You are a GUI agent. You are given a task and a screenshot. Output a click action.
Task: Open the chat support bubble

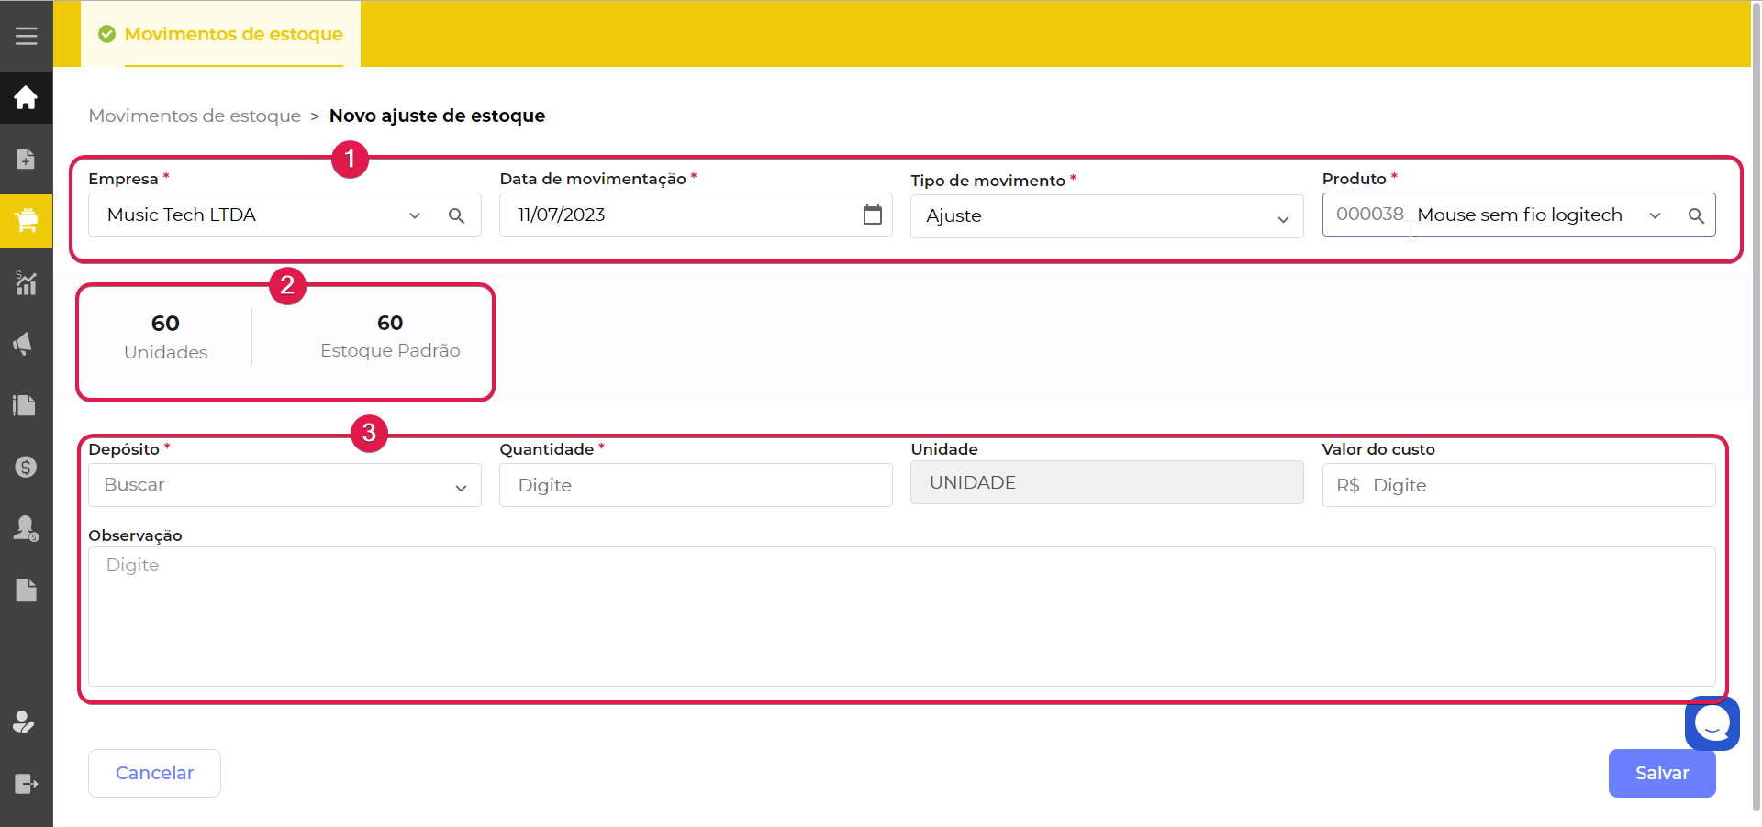[1712, 723]
